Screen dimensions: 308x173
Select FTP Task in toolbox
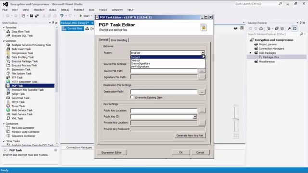pyautogui.click(x=17, y=78)
